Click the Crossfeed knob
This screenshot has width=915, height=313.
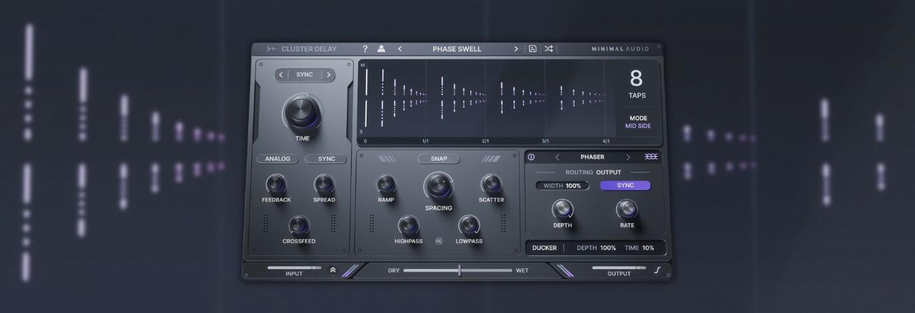point(299,225)
